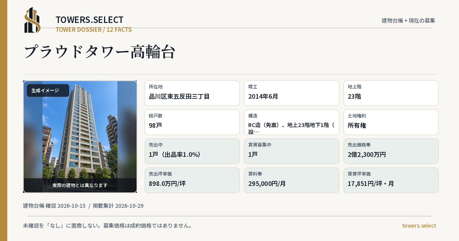Open the tower building image thumbnail
The height and width of the screenshot is (241, 459).
pyautogui.click(x=80, y=137)
